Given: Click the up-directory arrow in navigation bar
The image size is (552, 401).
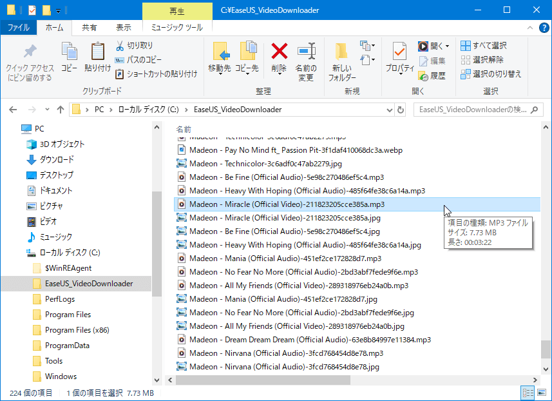Looking at the screenshot, I should tap(60, 110).
